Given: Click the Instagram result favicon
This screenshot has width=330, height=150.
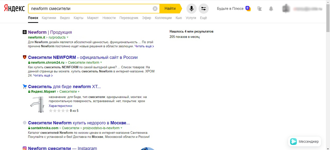Looking at the screenshot, I should (25, 148).
